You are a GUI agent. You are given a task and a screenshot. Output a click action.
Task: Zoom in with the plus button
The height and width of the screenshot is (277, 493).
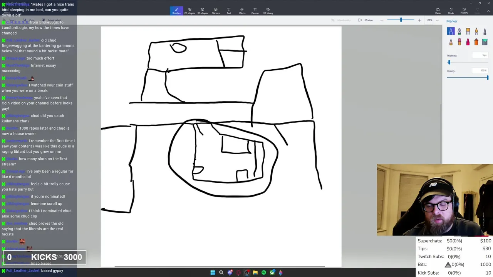[x=419, y=20]
